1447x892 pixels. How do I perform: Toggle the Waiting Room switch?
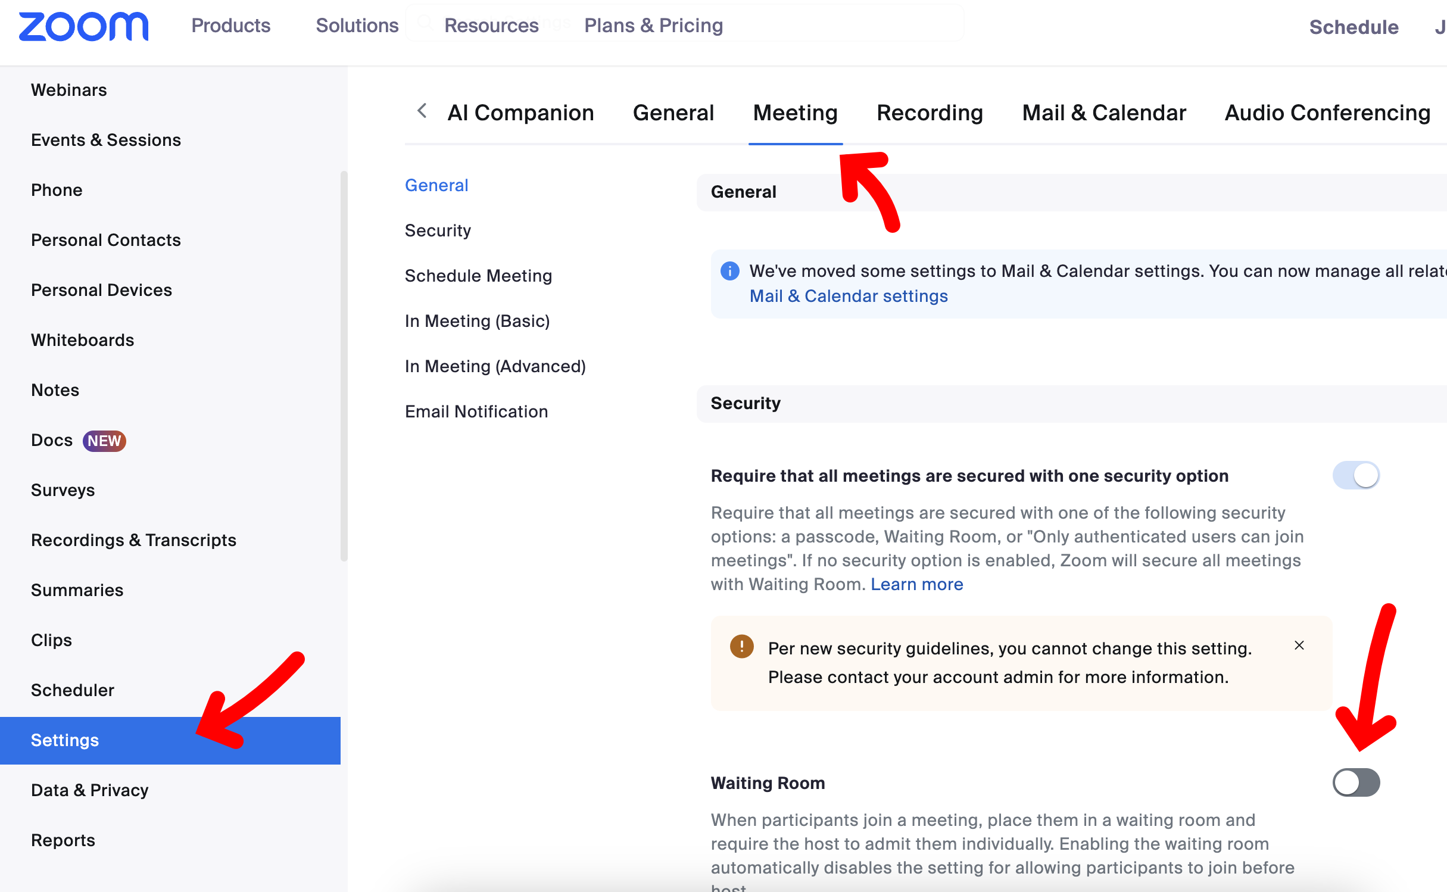pos(1356,782)
